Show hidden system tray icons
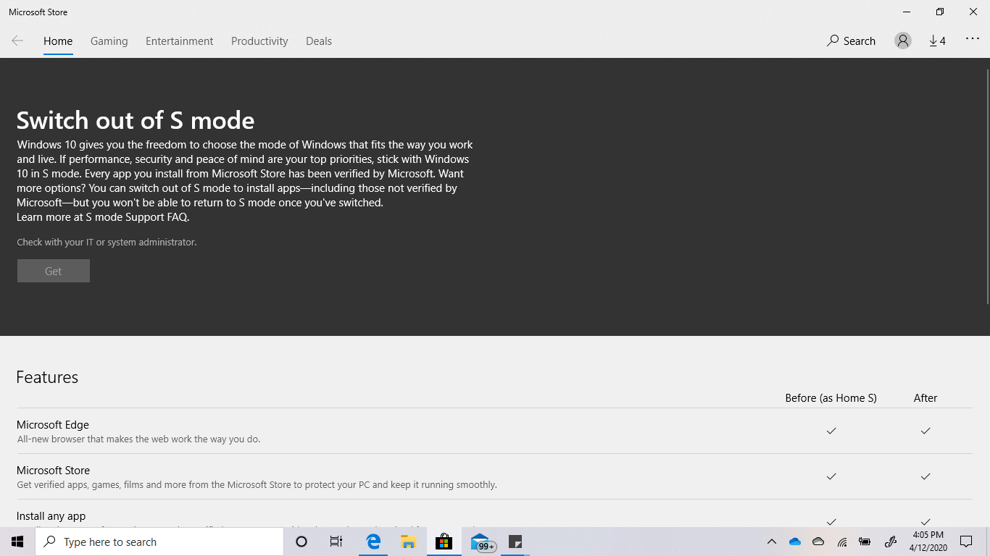The width and height of the screenshot is (990, 556). click(x=772, y=542)
